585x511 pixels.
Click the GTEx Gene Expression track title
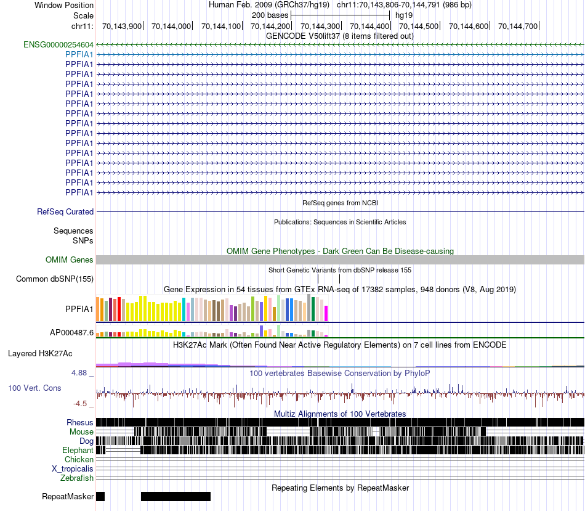coord(340,290)
